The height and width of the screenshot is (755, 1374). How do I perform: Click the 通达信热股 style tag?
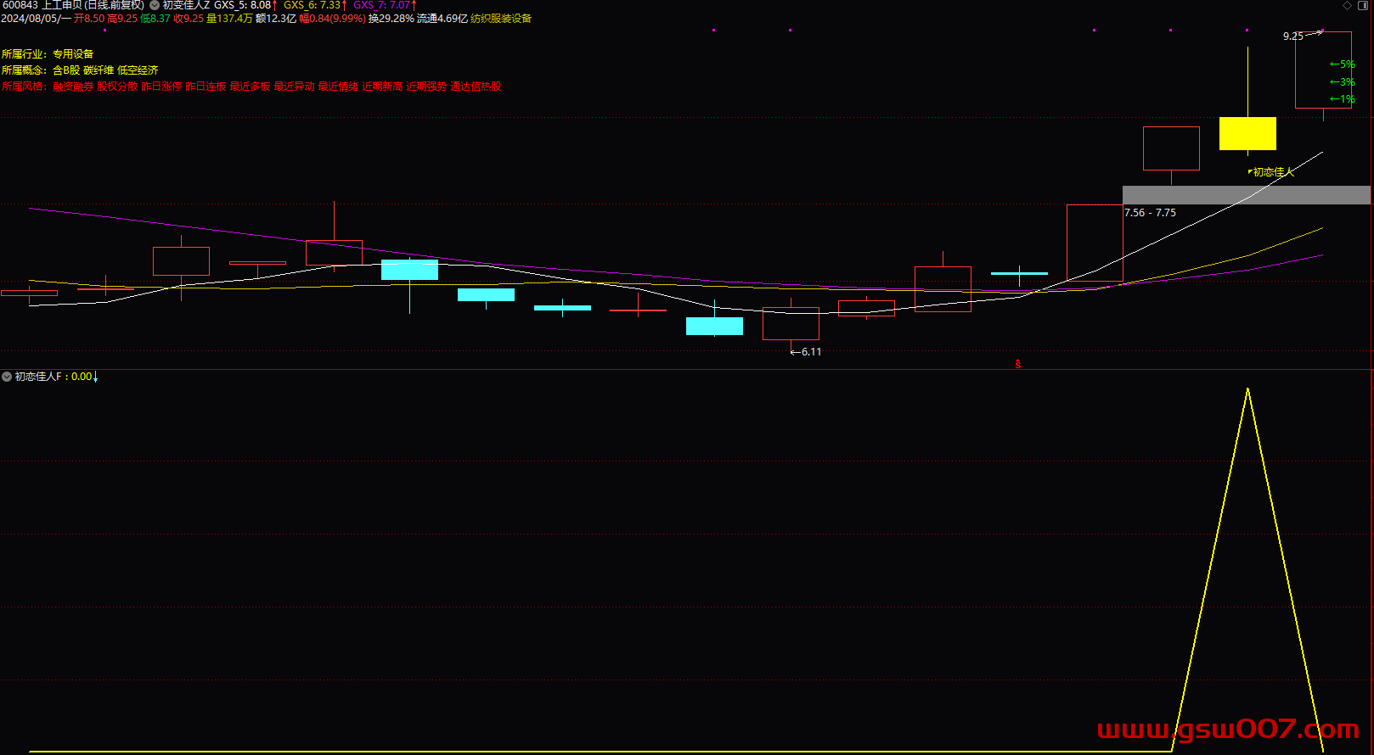(x=476, y=87)
